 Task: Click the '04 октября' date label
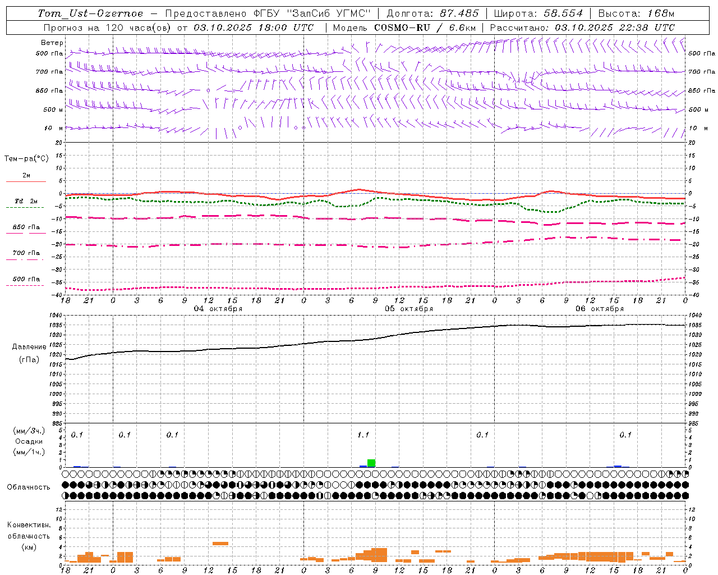(218, 309)
